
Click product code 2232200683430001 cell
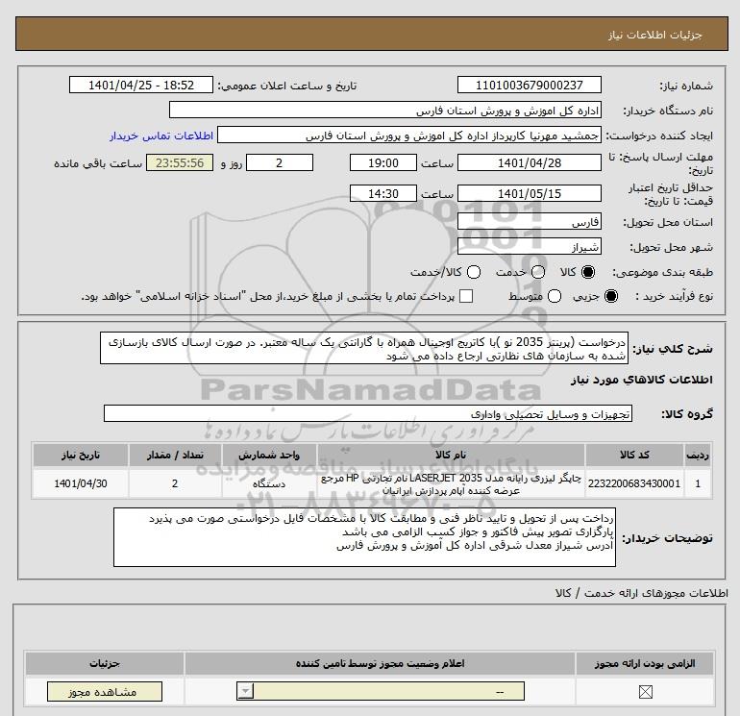pyautogui.click(x=634, y=483)
